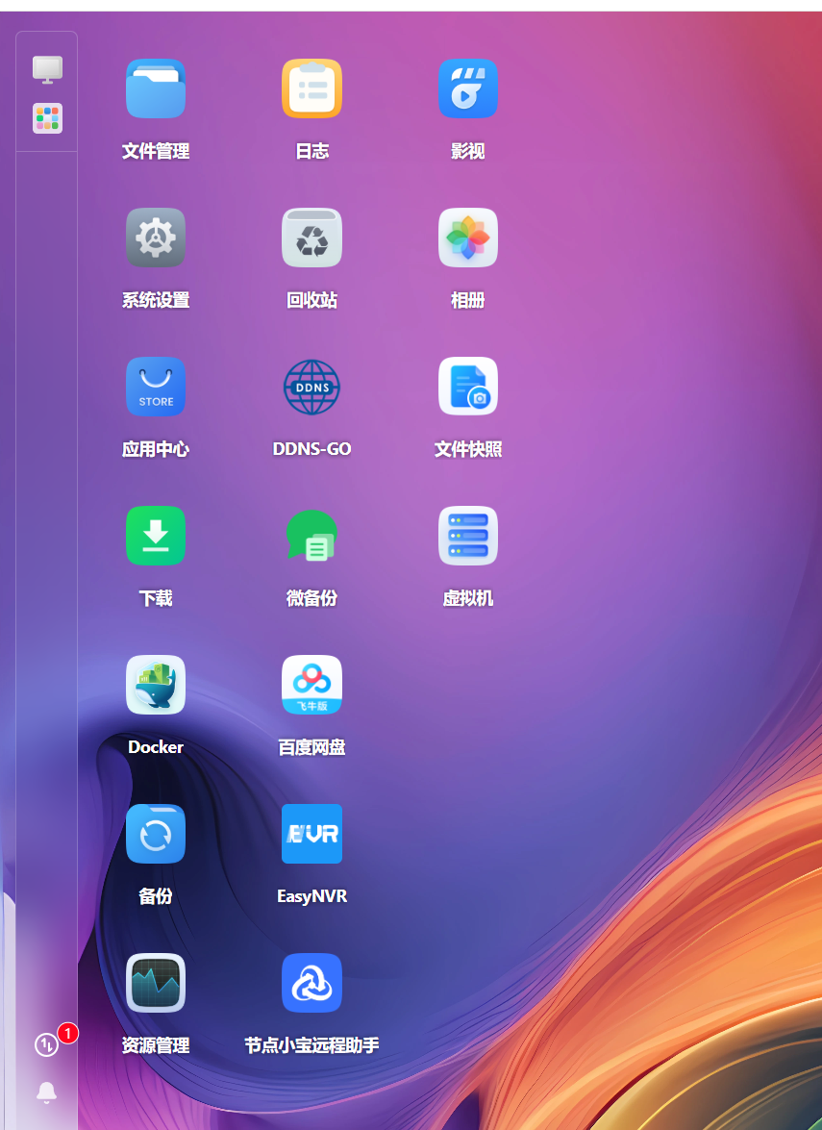
Task: Open the app grid launcher in sidebar
Action: pos(47,118)
